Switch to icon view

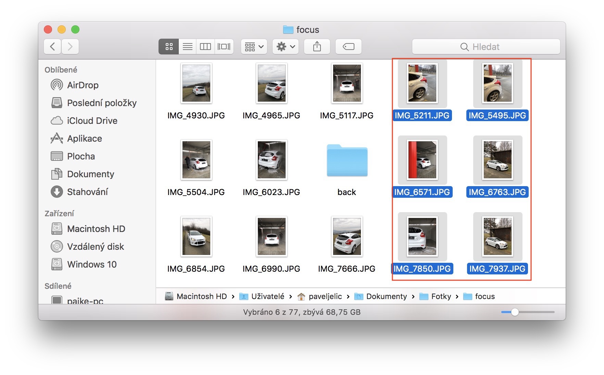tap(169, 47)
